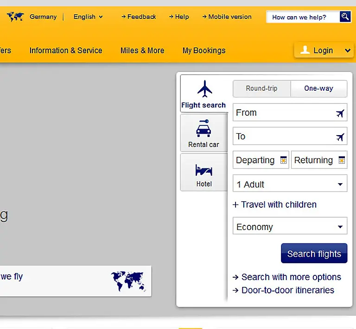Open the 1 Adult passenger dropdown
The image size is (356, 329).
click(x=290, y=184)
